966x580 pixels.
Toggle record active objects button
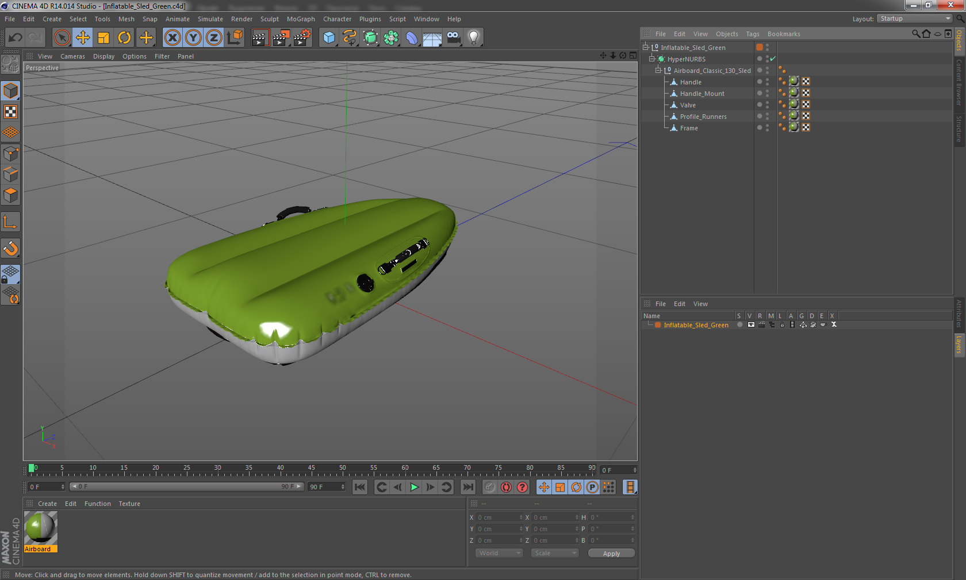point(489,488)
